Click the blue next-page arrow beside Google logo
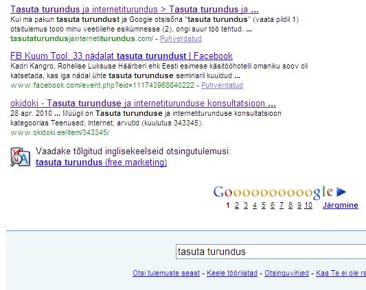 point(341,192)
